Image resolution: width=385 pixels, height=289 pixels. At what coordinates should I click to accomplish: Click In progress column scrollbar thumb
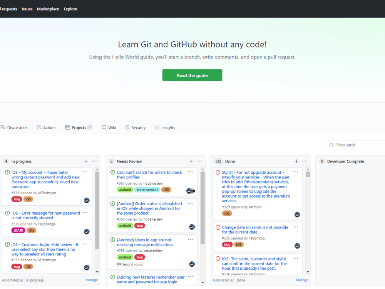tap(97, 210)
